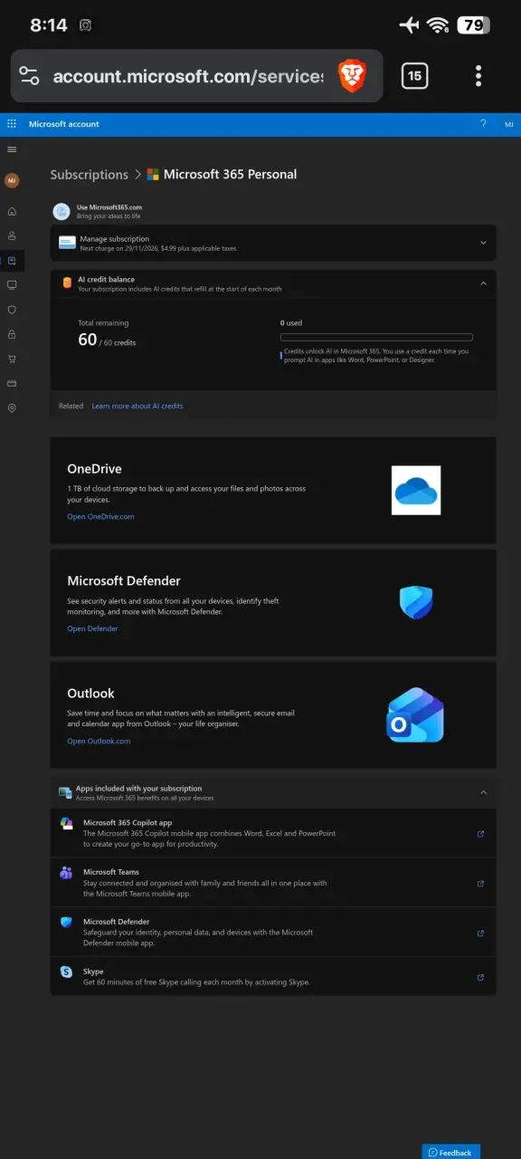Click the AI credit balance coin icon
The height and width of the screenshot is (1159, 521).
[66, 283]
